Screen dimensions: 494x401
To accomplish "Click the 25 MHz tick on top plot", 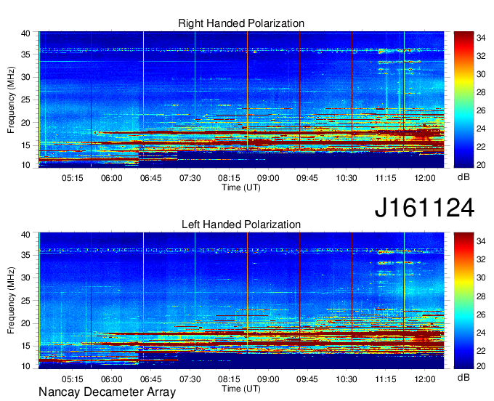I will [26, 100].
